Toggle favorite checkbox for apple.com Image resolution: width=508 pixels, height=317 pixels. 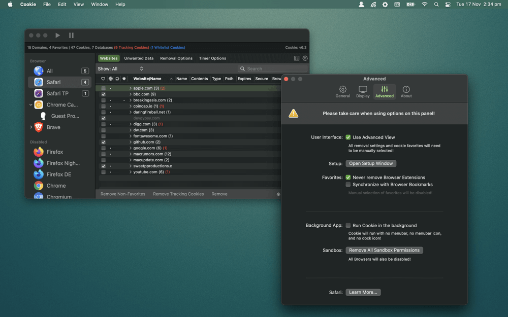103,88
